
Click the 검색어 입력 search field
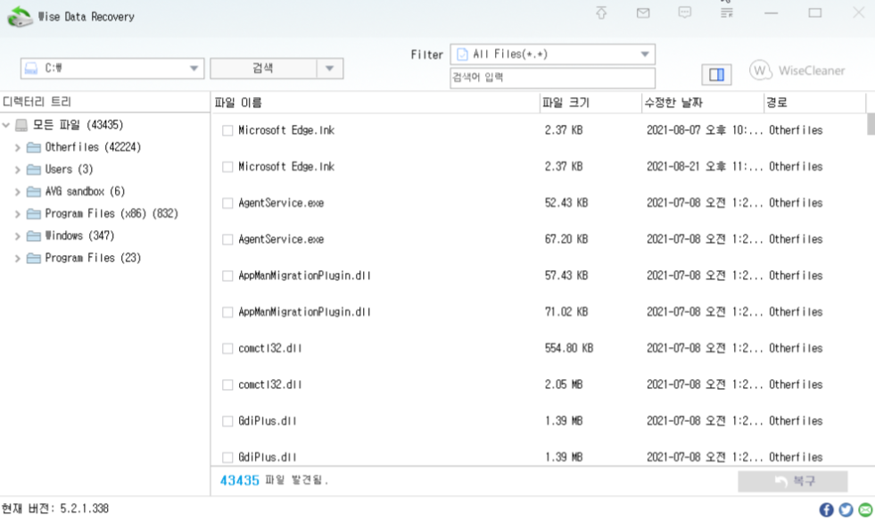click(x=552, y=78)
